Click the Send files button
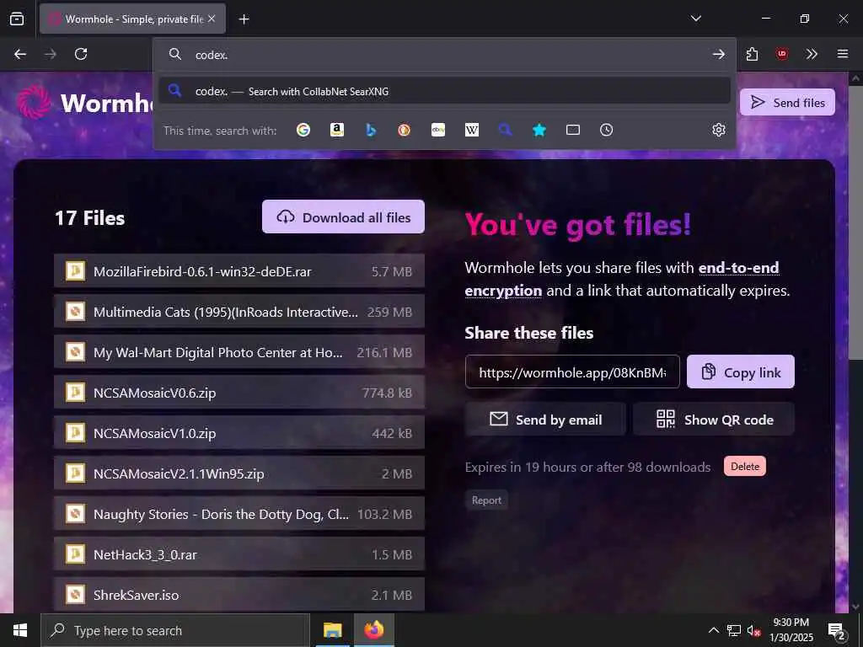Image resolution: width=863 pixels, height=647 pixels. (x=787, y=102)
